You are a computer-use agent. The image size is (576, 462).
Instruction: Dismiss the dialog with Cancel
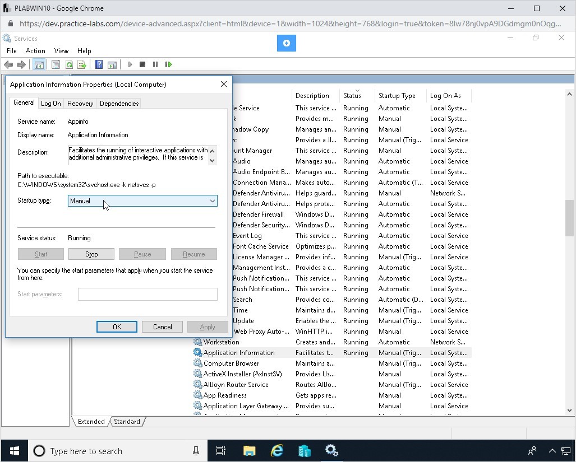click(x=162, y=326)
